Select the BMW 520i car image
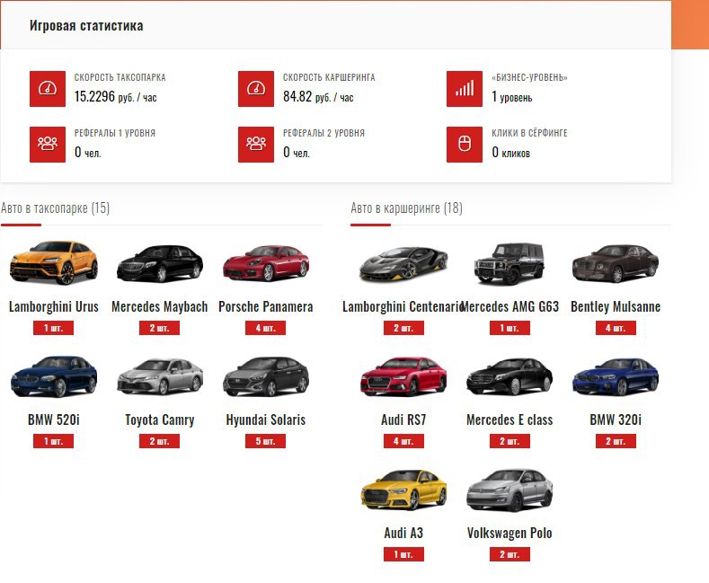This screenshot has width=709, height=583. click(53, 376)
